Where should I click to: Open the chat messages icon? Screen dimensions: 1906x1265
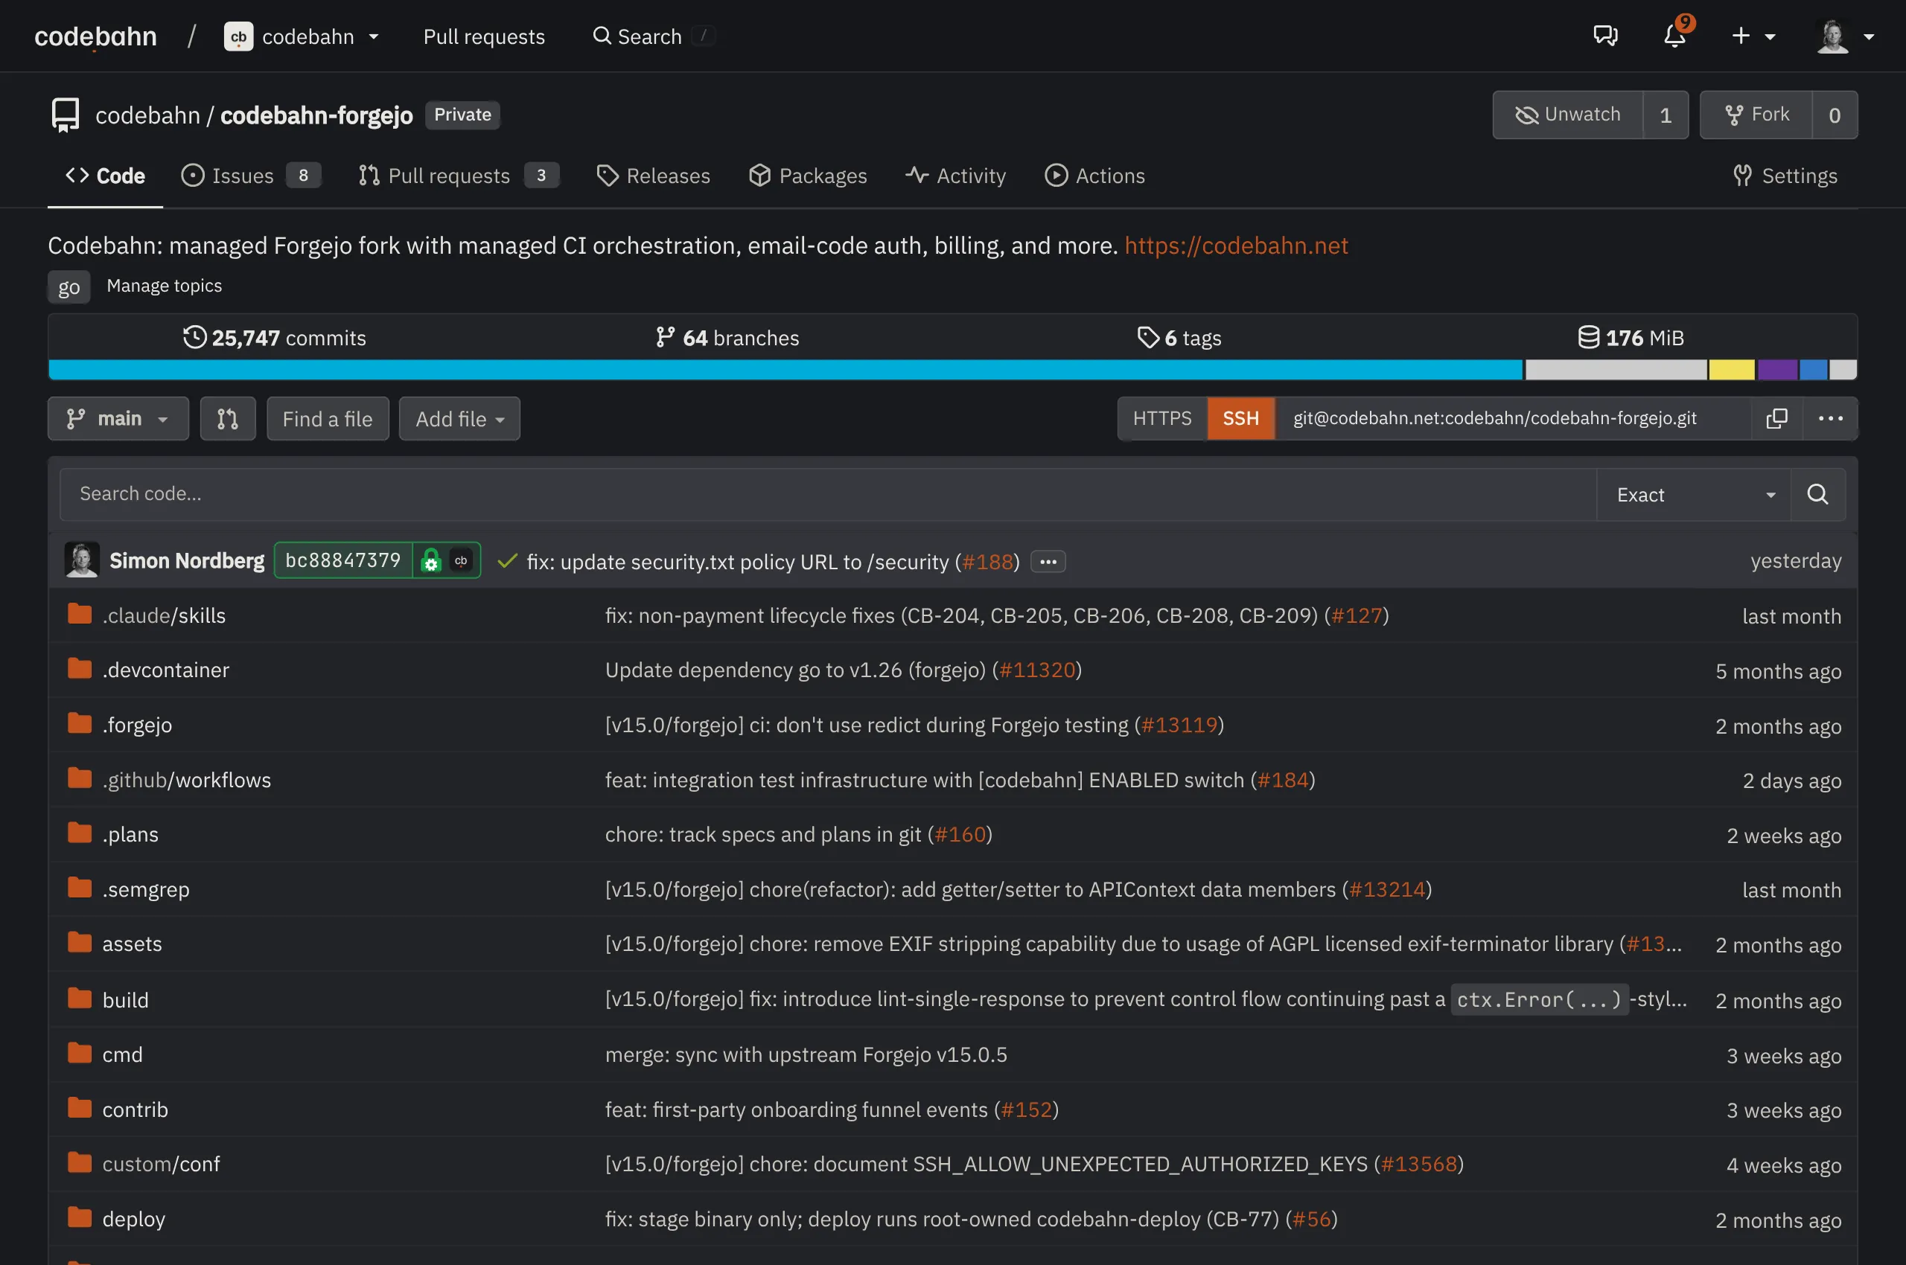[x=1605, y=36]
